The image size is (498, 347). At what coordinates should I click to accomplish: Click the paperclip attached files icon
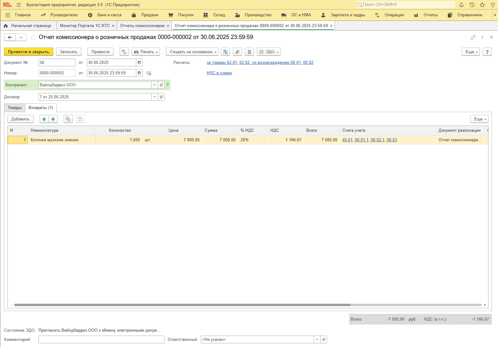pos(237,52)
